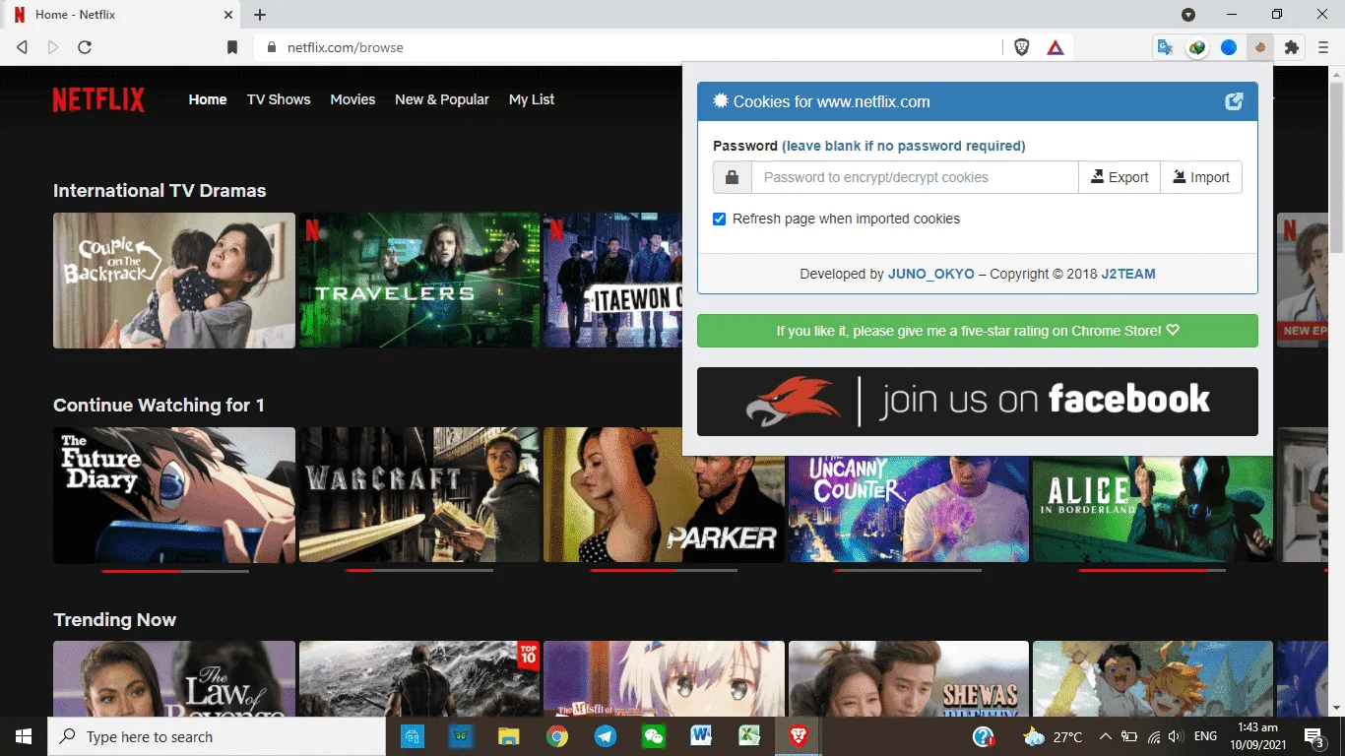
Task: Open JUNO_OKYO developer link
Action: (x=931, y=274)
